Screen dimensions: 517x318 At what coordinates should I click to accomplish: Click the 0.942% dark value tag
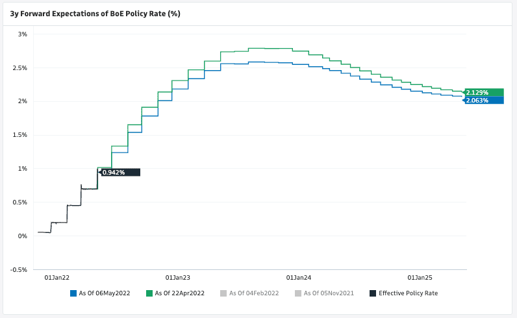pos(120,172)
